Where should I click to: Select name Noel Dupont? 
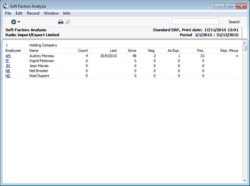[x=39, y=76]
